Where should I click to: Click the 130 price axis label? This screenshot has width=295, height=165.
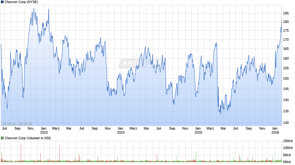(x=286, y=123)
